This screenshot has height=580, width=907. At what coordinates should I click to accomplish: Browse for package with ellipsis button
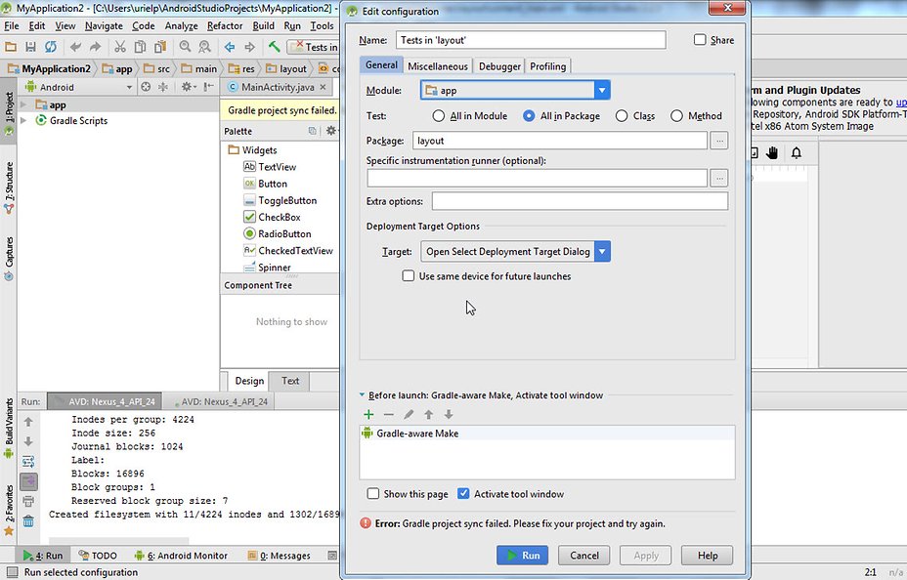click(x=719, y=141)
